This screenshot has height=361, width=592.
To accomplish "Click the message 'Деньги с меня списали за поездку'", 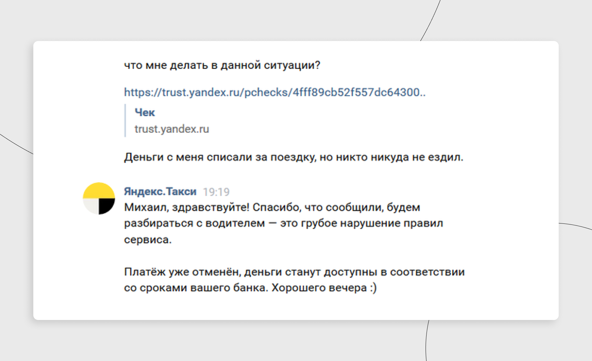I will point(294,157).
